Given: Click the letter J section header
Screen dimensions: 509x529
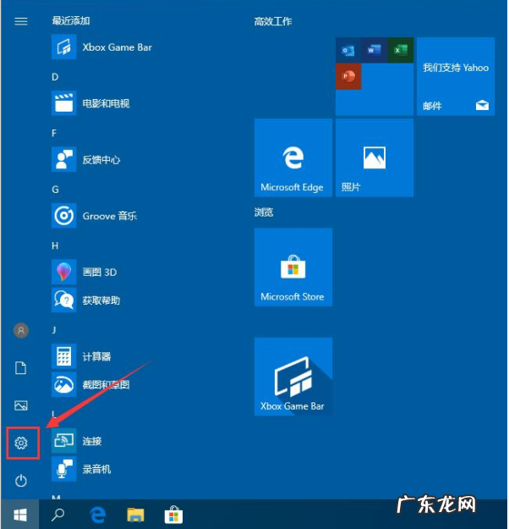Looking at the screenshot, I should (54, 330).
